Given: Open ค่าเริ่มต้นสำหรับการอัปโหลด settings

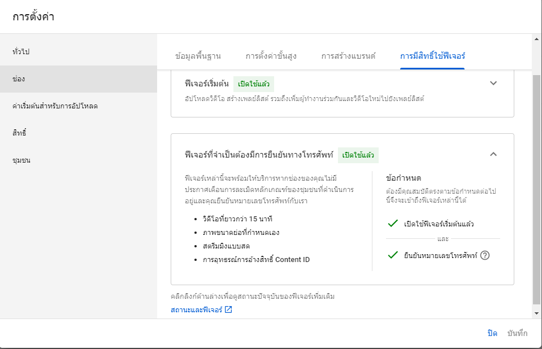Looking at the screenshot, I should coord(55,106).
